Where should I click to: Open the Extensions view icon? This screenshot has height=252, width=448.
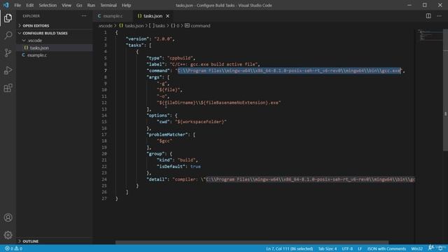8,88
